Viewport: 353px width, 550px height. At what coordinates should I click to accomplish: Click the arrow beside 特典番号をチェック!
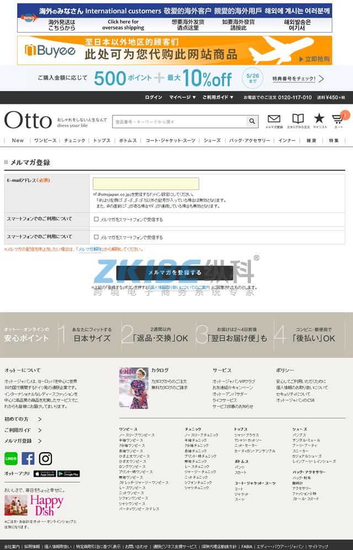point(322,78)
